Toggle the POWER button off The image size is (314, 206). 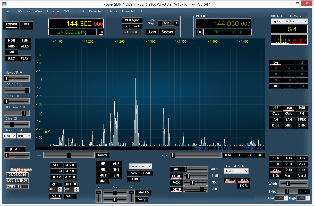(12, 25)
